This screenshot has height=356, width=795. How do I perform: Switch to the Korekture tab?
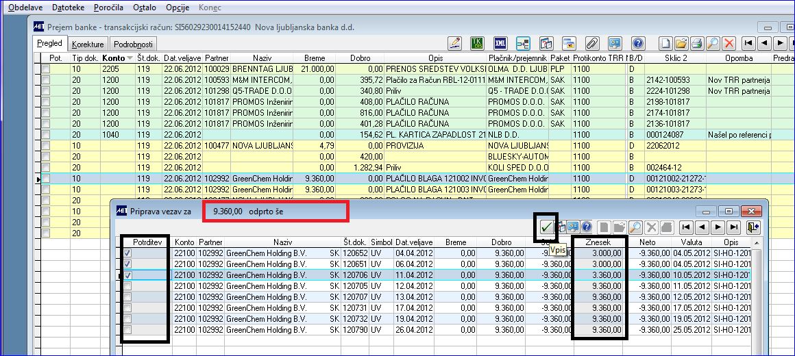coord(88,44)
